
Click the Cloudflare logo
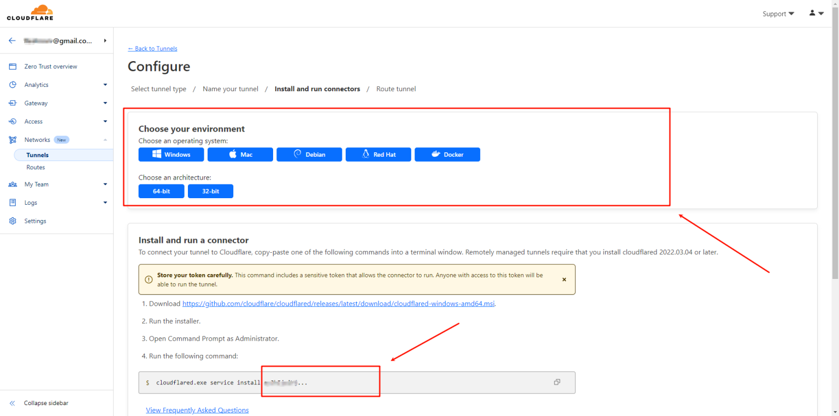point(29,12)
